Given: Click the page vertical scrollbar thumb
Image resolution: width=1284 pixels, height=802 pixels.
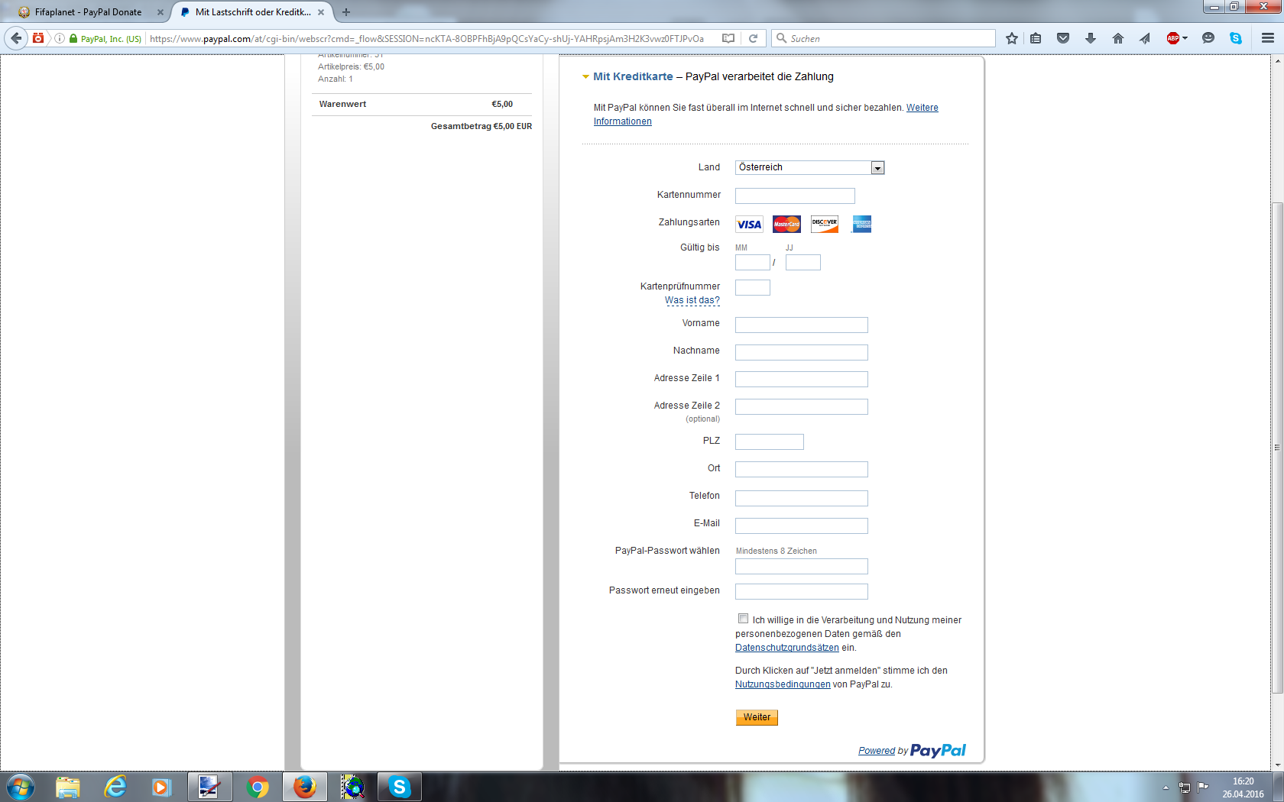Looking at the screenshot, I should pyautogui.click(x=1277, y=447).
